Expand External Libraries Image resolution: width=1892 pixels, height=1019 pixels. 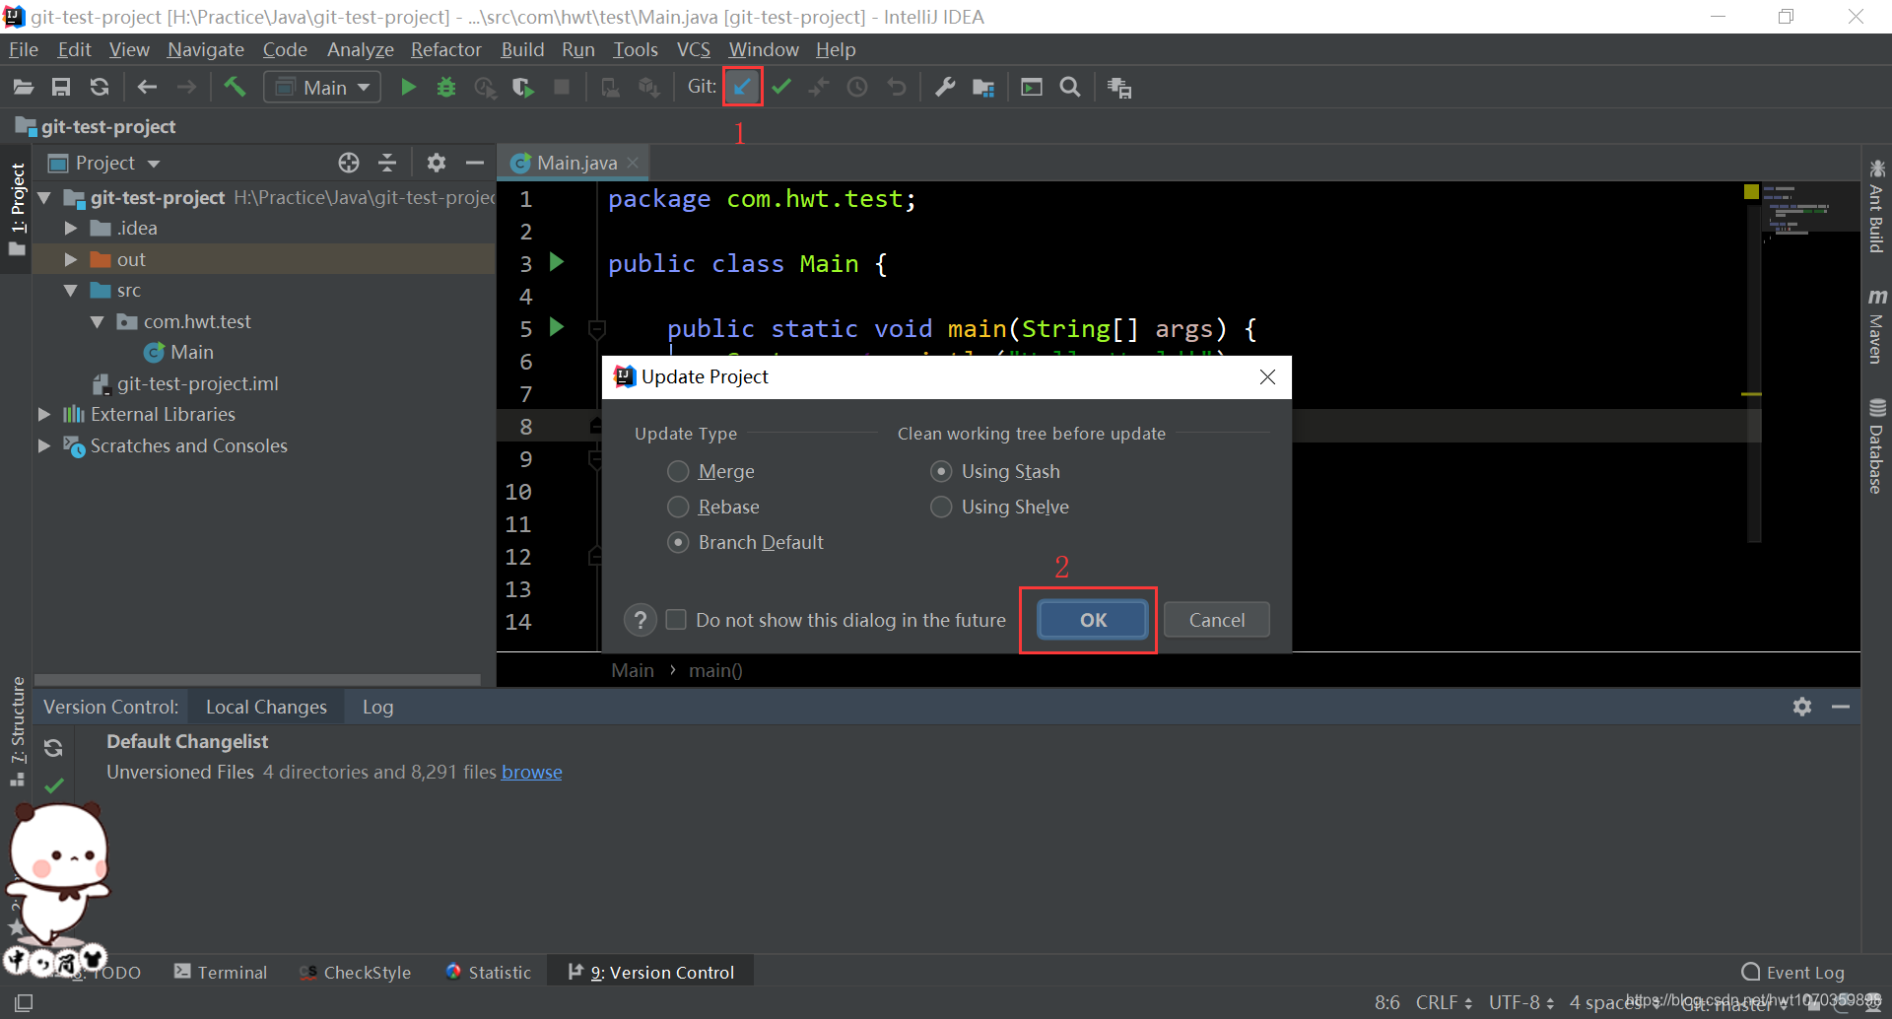click(x=44, y=415)
